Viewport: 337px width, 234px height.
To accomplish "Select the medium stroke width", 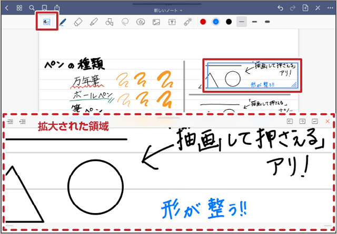I will click(254, 22).
